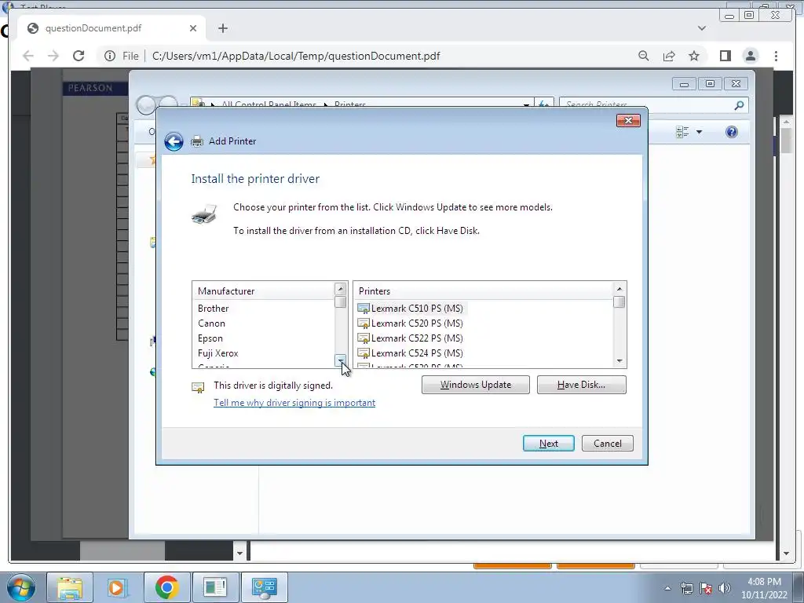The height and width of the screenshot is (603, 804).
Task: Click Manufacturer list scroll-down arrow
Action: [341, 361]
